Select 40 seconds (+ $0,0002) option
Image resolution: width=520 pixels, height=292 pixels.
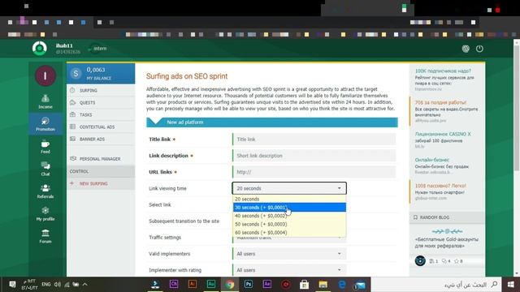(289, 216)
